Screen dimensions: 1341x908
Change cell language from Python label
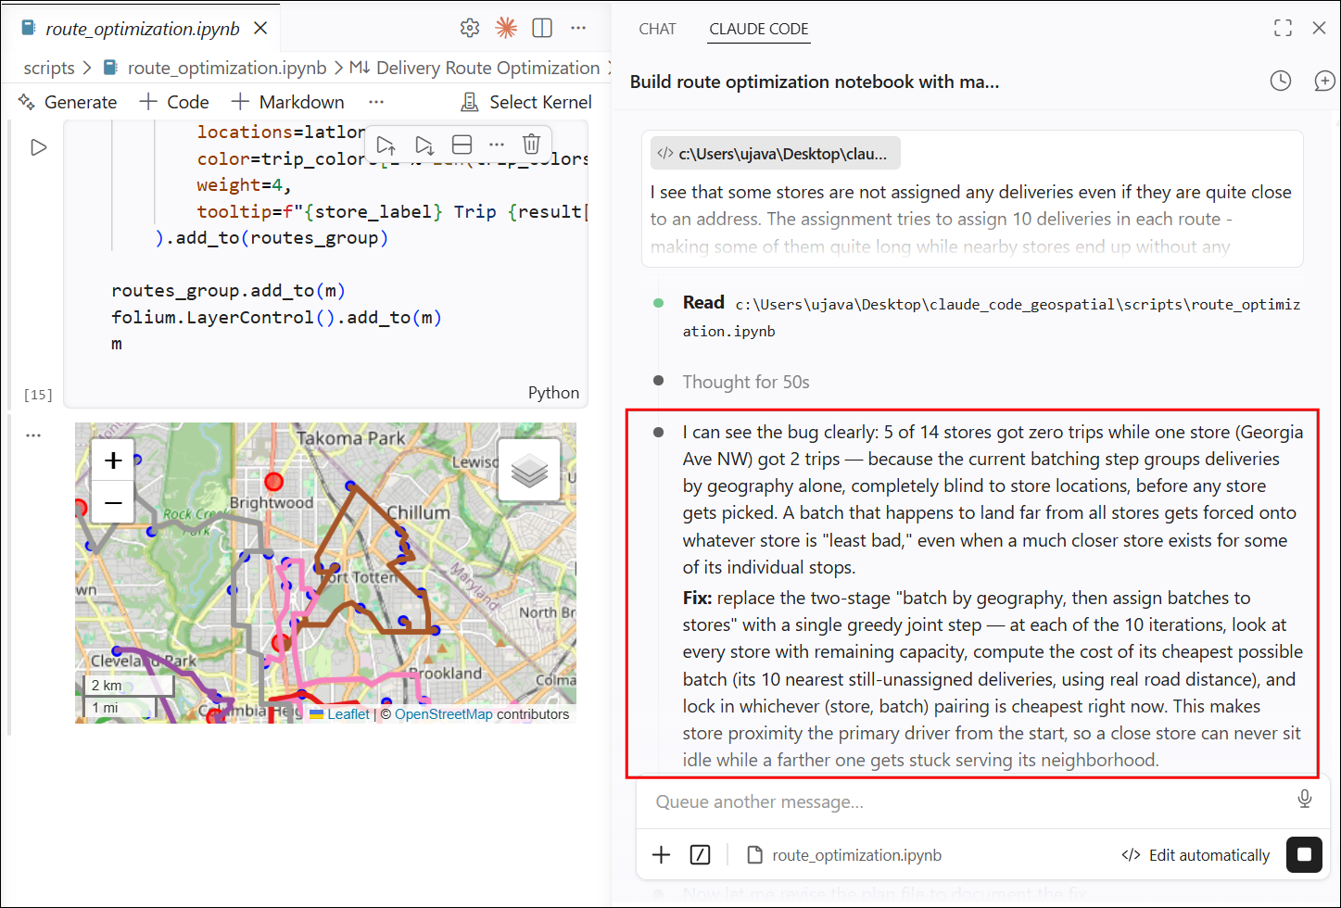[553, 393]
